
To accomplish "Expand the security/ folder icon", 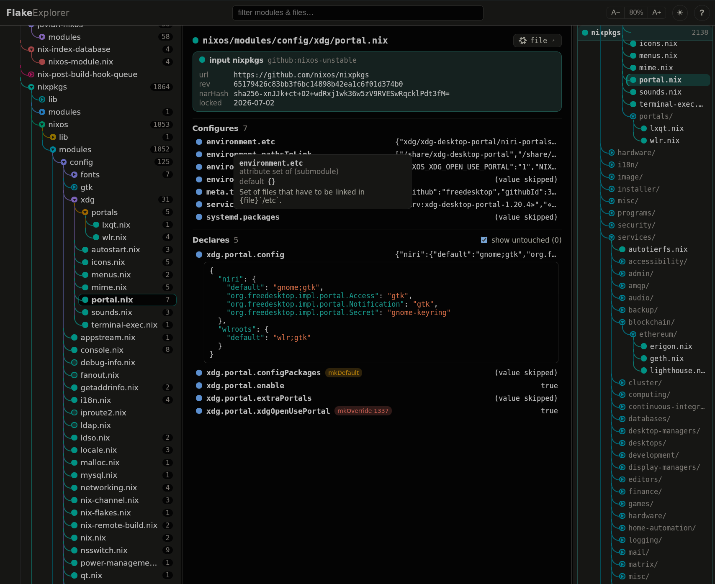I will (x=612, y=225).
